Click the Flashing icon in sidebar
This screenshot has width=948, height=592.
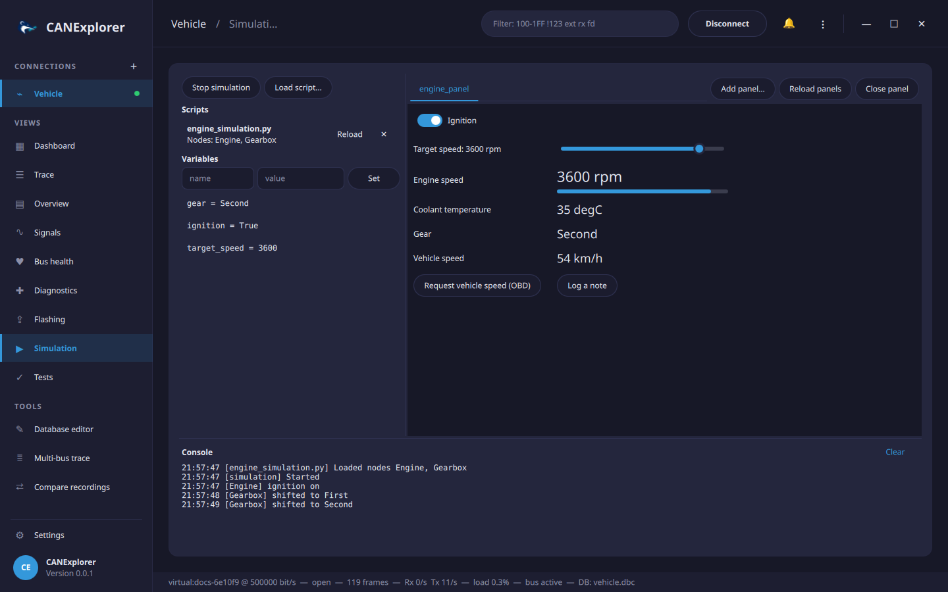[x=20, y=320]
